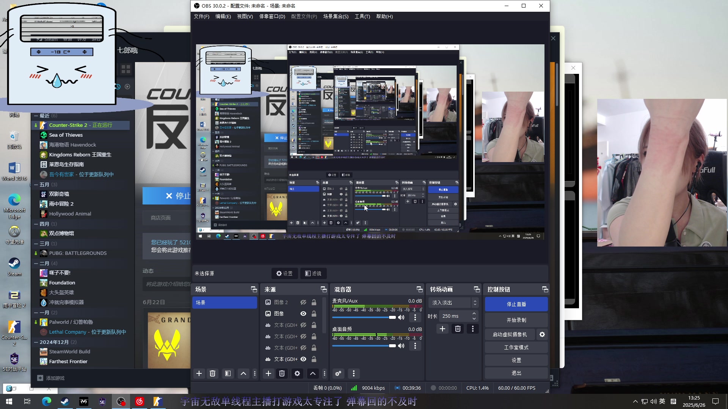Mute the 麦克风/Aux channel
The image size is (728, 409).
coord(401,317)
